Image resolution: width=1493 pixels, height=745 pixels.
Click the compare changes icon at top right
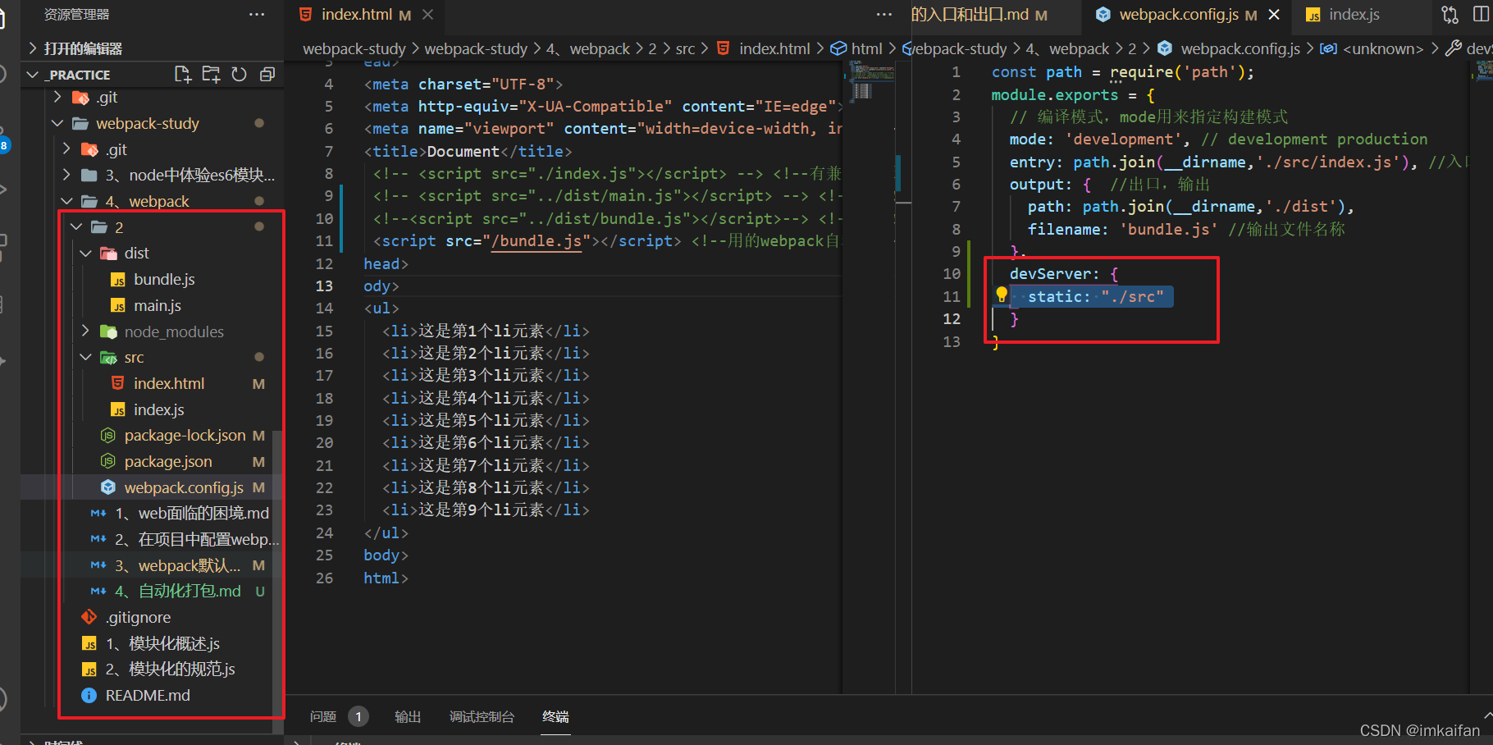1450,15
